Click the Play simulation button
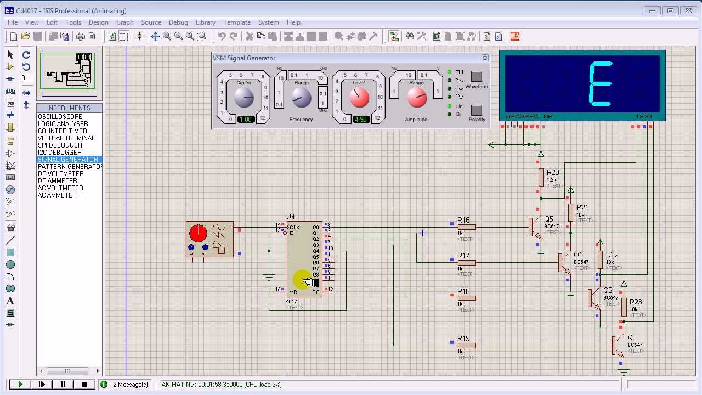This screenshot has width=702, height=395. tap(20, 385)
